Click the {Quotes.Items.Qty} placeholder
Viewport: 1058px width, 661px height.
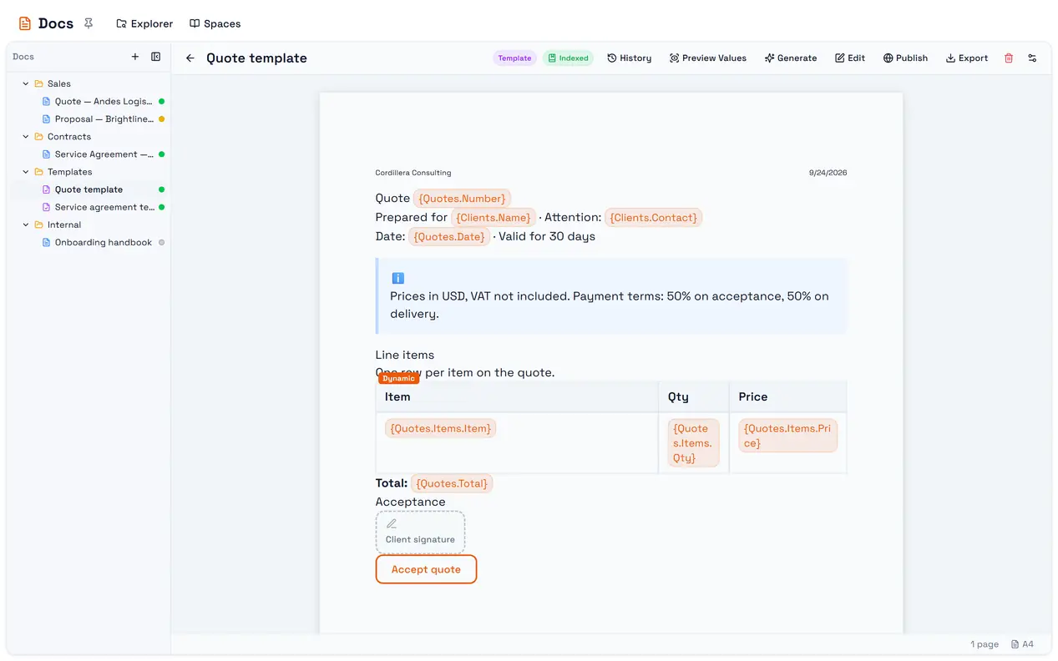click(x=693, y=443)
